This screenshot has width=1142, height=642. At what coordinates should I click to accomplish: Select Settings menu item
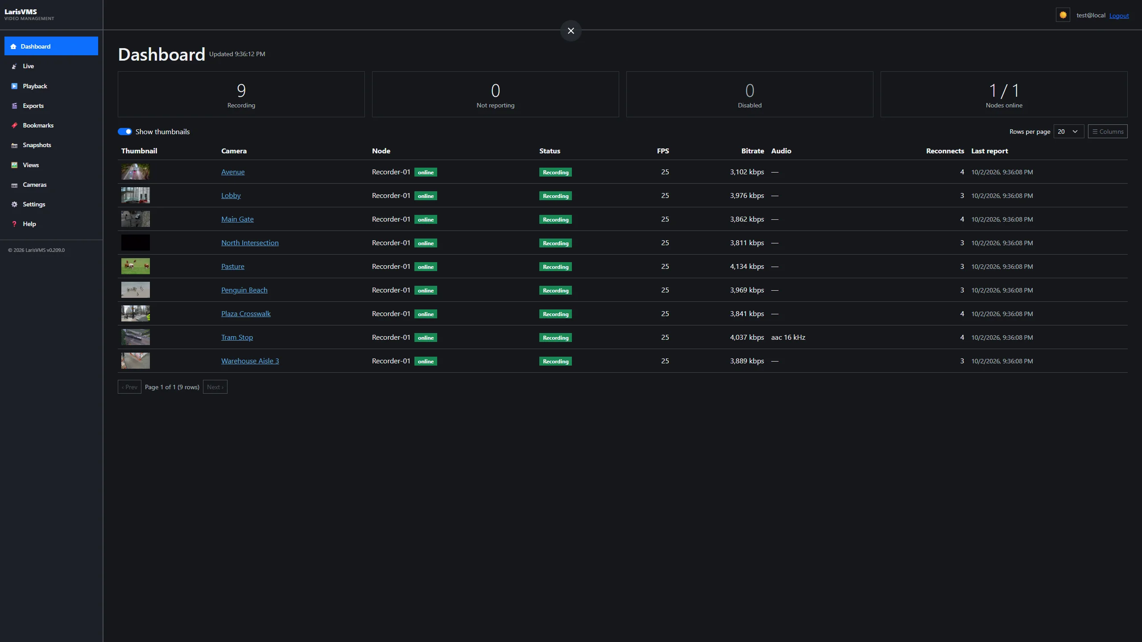pyautogui.click(x=51, y=204)
